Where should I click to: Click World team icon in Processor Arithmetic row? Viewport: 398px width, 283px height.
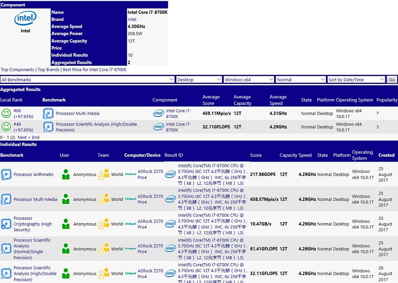point(104,174)
